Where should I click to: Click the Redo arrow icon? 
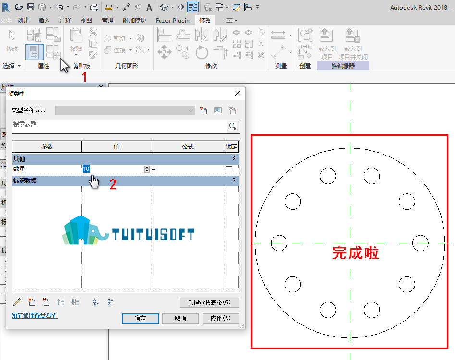pos(76,7)
